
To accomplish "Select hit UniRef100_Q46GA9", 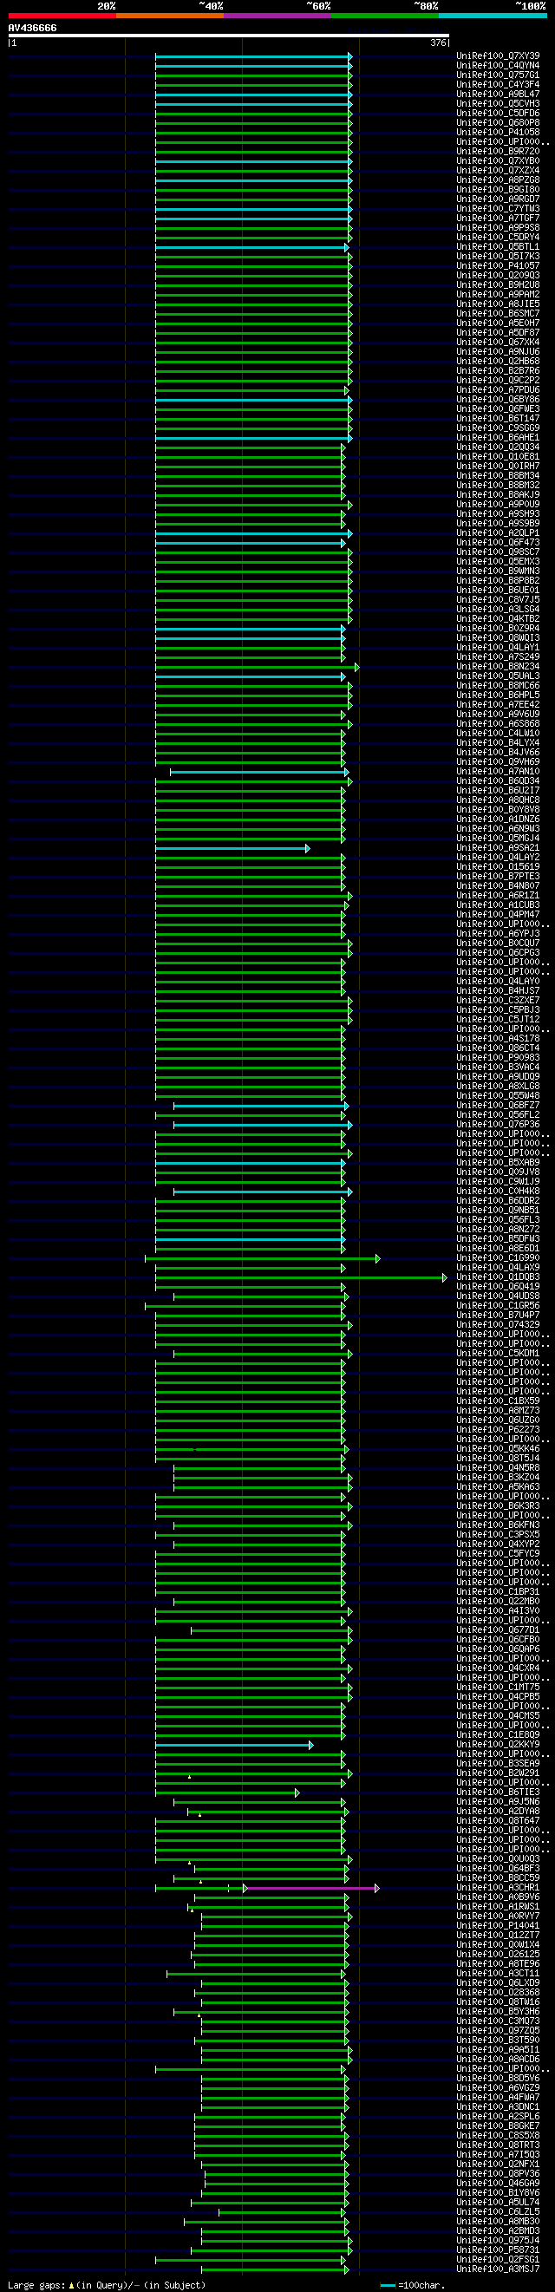I will (x=498, y=2184).
